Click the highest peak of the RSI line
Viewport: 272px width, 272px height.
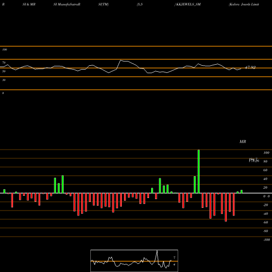tap(121, 60)
